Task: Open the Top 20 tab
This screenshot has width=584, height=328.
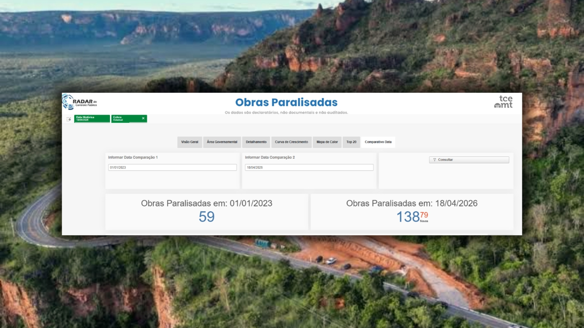Action: point(351,142)
